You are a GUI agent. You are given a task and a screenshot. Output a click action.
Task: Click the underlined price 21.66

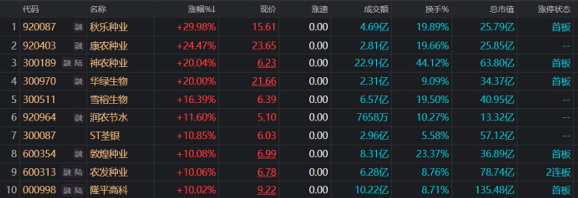(264, 81)
